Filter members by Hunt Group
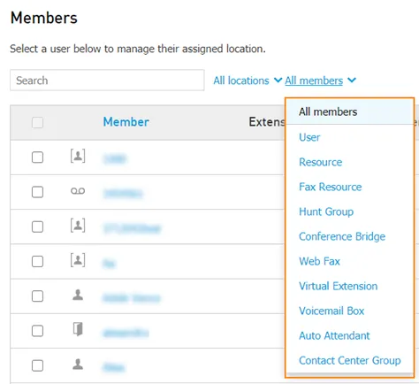Viewport: 419px width, 384px height. coord(326,211)
